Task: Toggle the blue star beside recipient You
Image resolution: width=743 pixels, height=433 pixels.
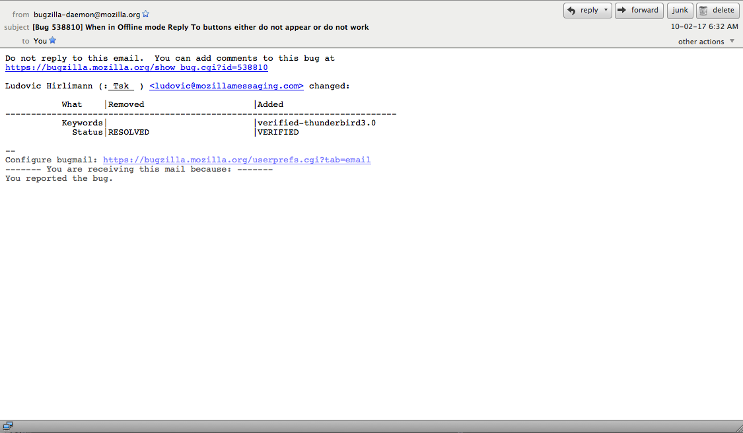Action: point(53,40)
